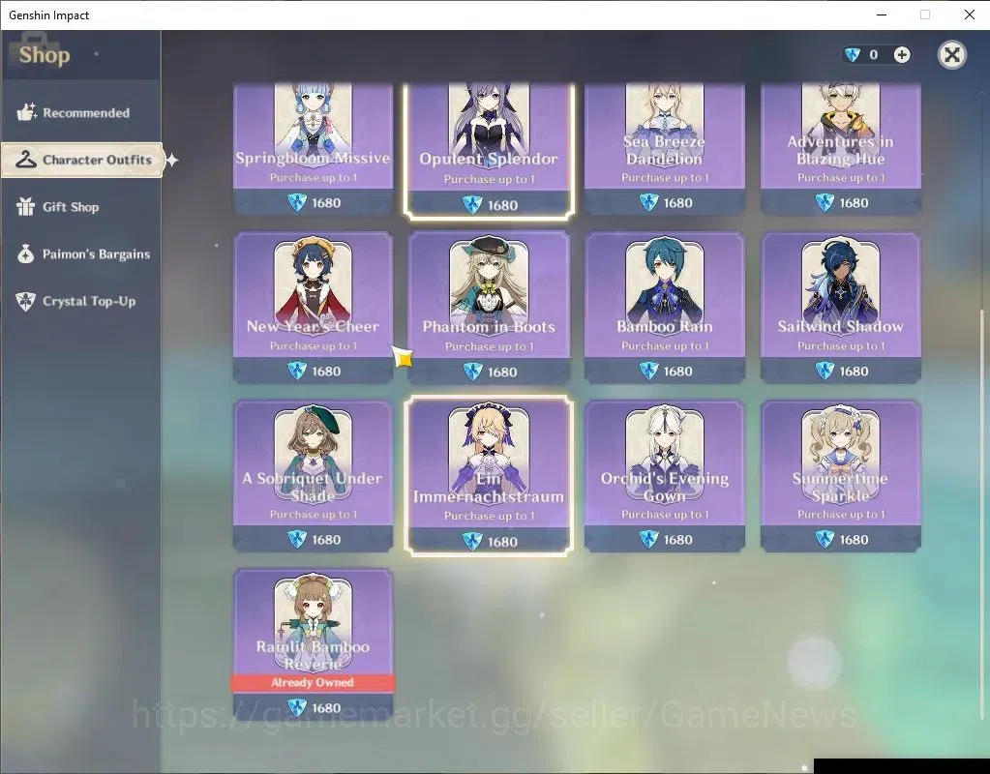
Task: Select the Character Outfits tab
Action: pos(82,160)
